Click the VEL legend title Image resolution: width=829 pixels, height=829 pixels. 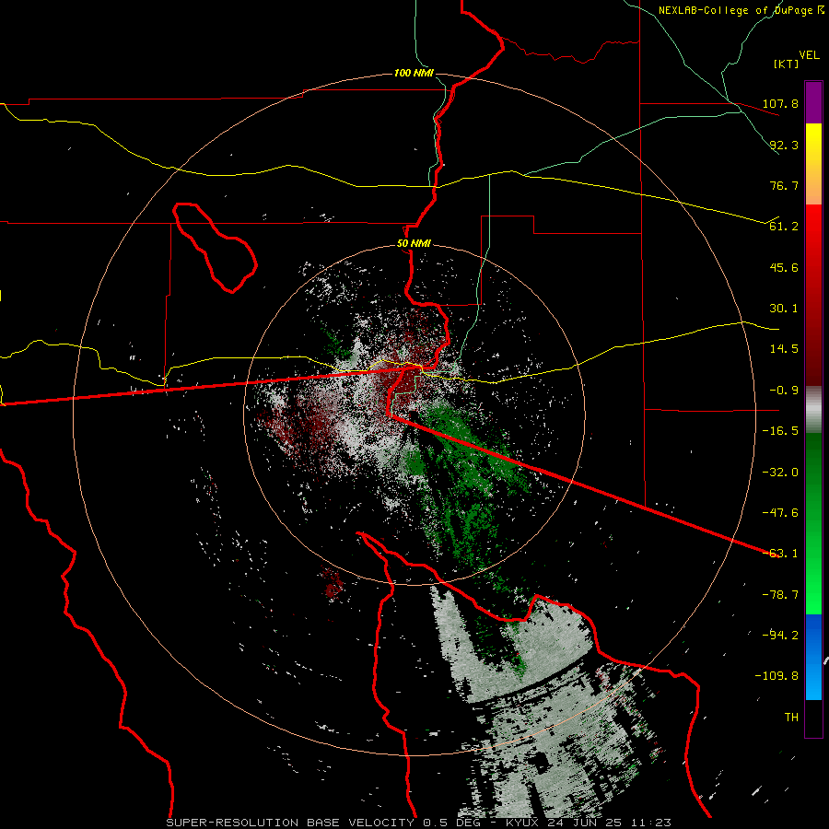(x=809, y=55)
